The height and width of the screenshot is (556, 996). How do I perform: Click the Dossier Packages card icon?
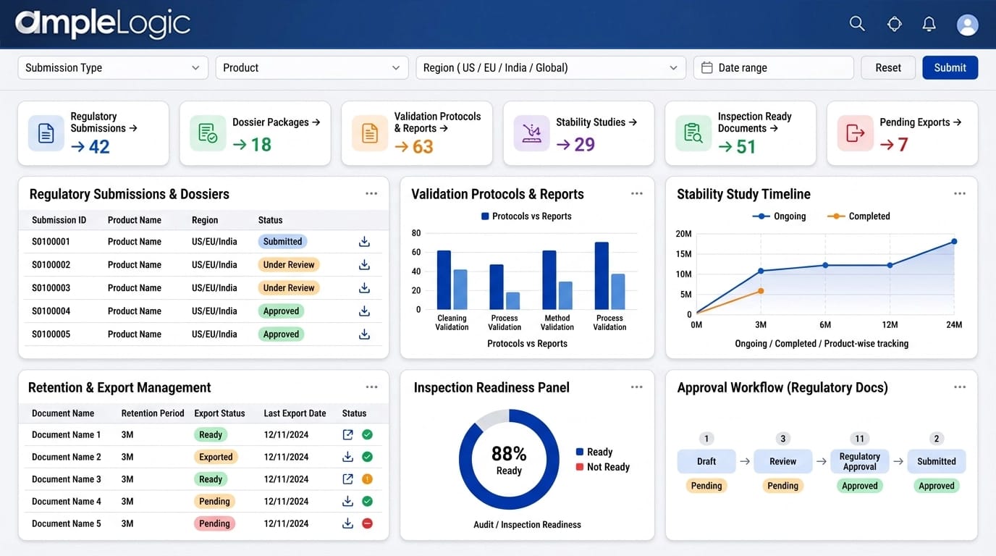coord(208,133)
